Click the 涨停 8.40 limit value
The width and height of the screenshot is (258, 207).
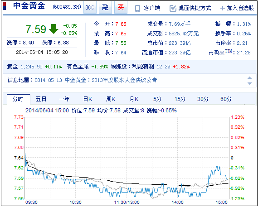[x=28, y=43]
